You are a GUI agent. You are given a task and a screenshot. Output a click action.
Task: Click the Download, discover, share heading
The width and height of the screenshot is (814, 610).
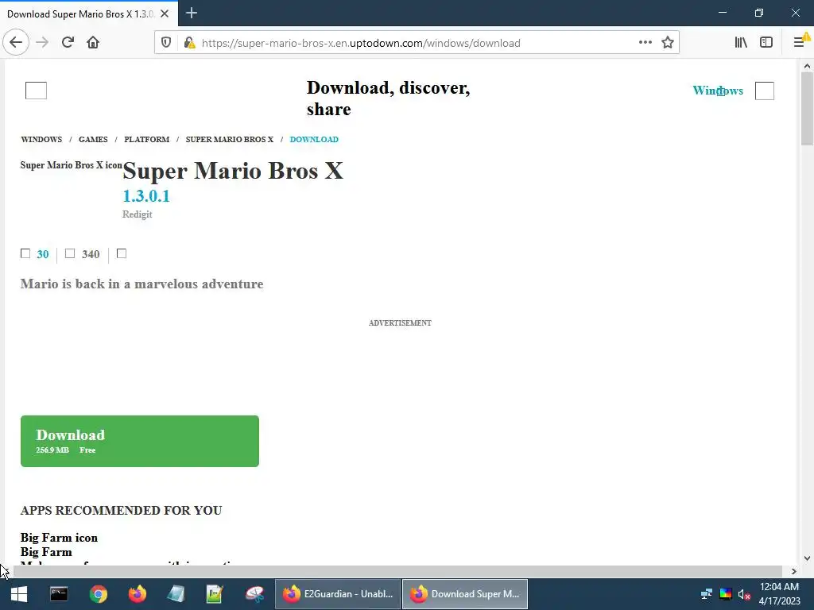(x=388, y=98)
